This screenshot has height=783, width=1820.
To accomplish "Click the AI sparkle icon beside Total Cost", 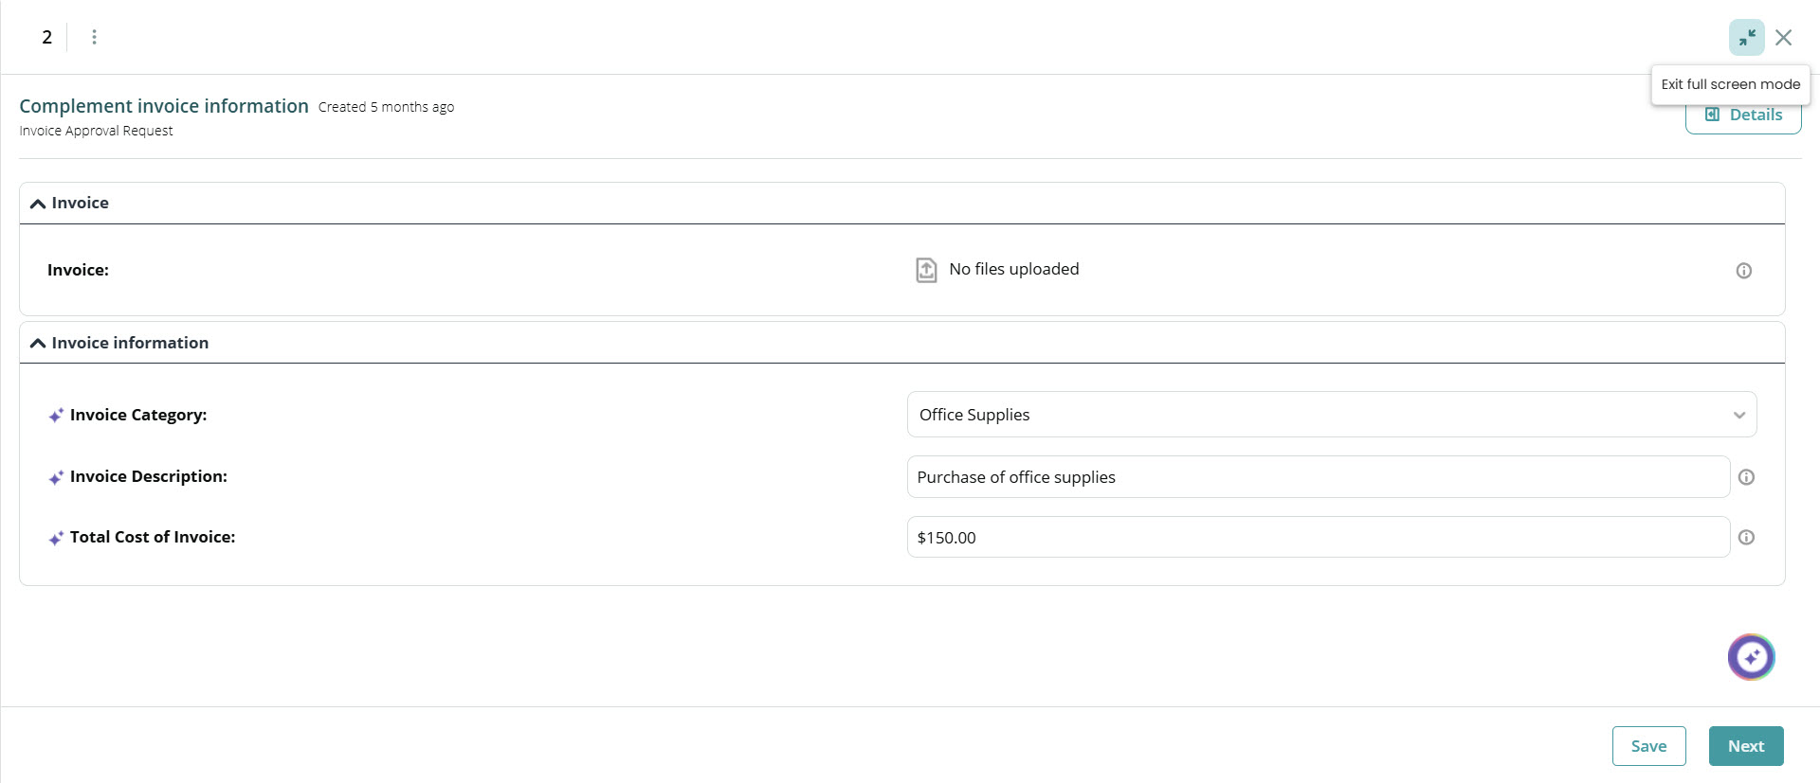I will [56, 539].
